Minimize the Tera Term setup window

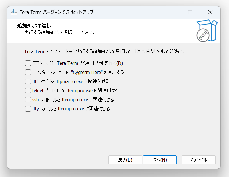click(170, 12)
